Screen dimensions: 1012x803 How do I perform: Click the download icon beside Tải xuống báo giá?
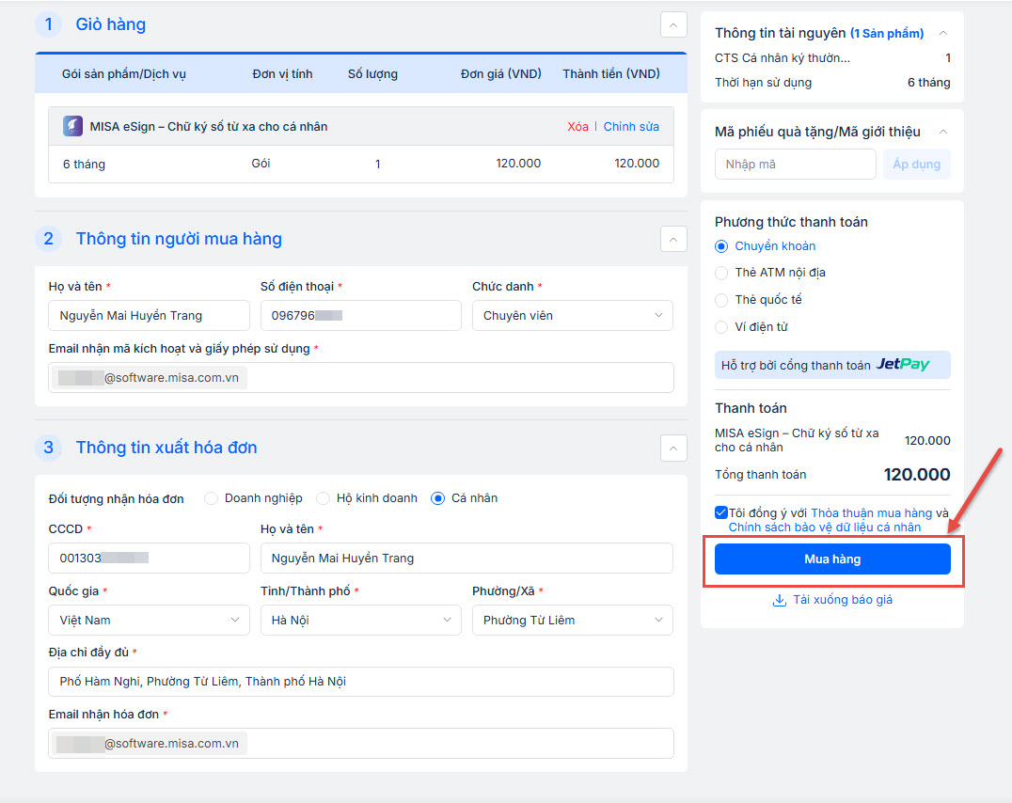779,600
